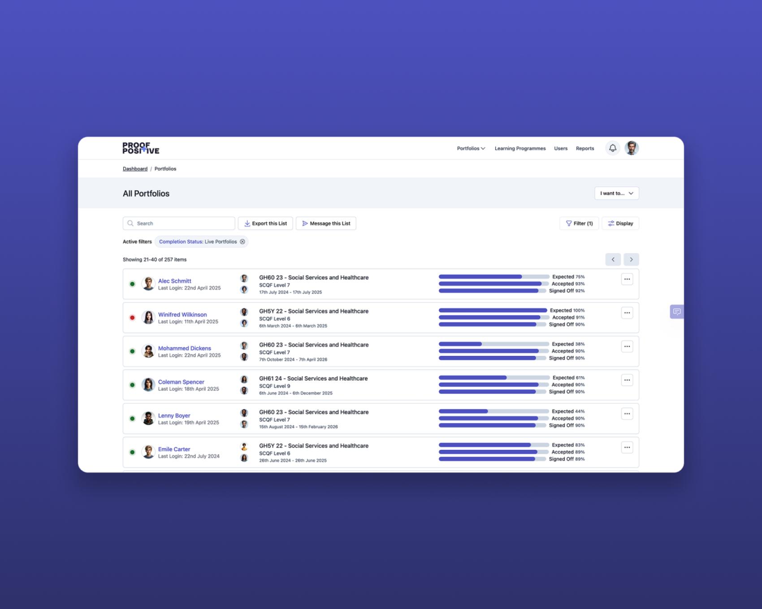Click Alec Schmitt's Expected progress bar

tap(494, 277)
